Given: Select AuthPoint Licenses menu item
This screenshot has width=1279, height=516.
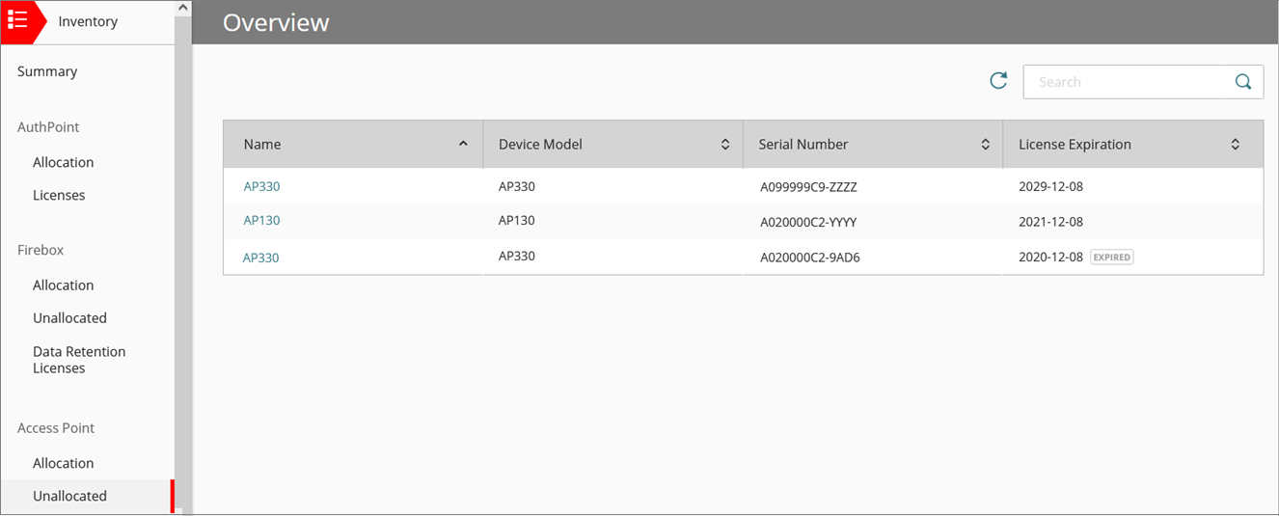Looking at the screenshot, I should click(x=59, y=195).
